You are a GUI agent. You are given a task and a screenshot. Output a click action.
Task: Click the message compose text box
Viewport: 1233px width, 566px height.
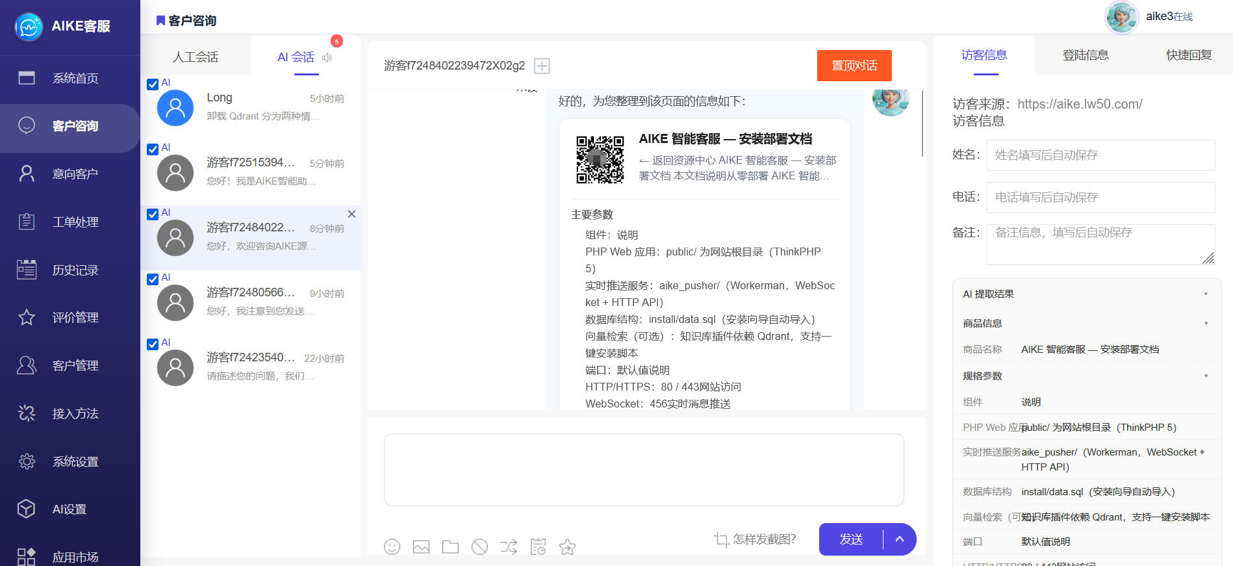(644, 470)
